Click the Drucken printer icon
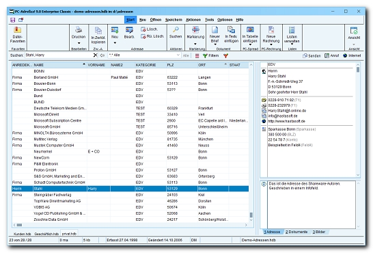This screenshot has width=373, height=253. (79, 30)
